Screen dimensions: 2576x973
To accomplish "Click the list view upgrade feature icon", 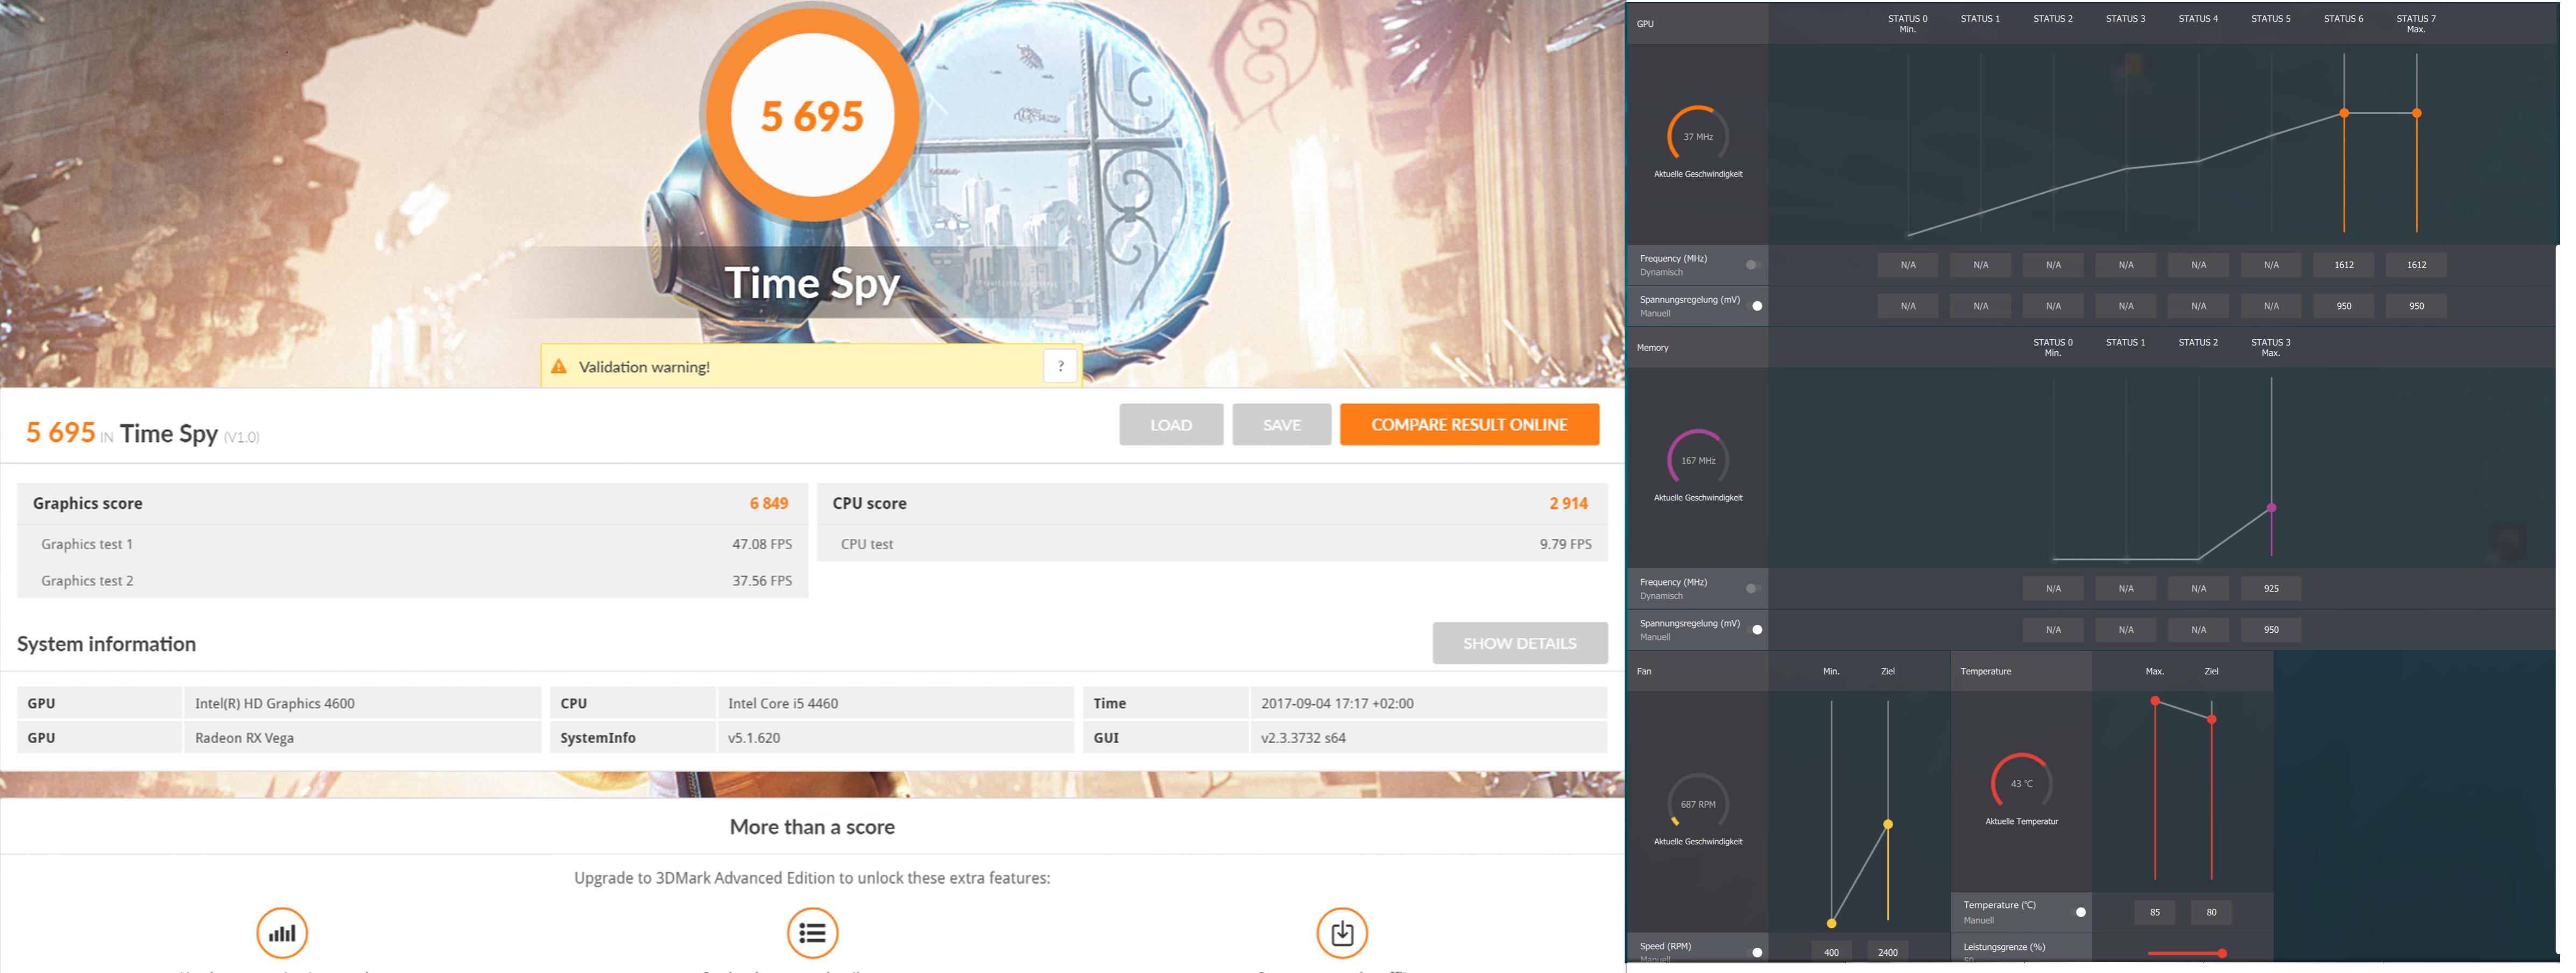I will tap(812, 932).
